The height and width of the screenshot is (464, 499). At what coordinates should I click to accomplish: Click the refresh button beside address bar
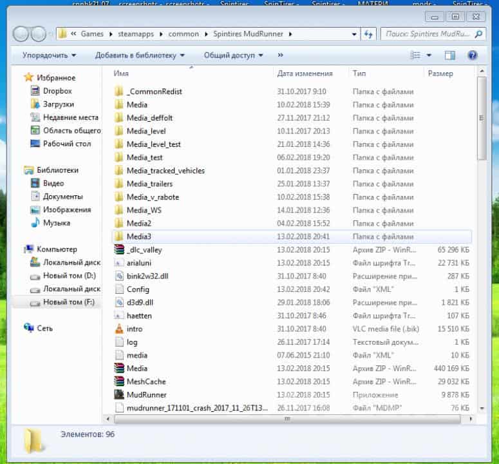point(369,34)
